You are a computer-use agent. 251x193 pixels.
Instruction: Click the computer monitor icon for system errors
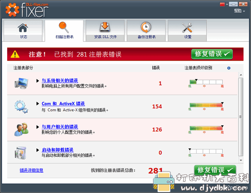[x=21, y=83]
